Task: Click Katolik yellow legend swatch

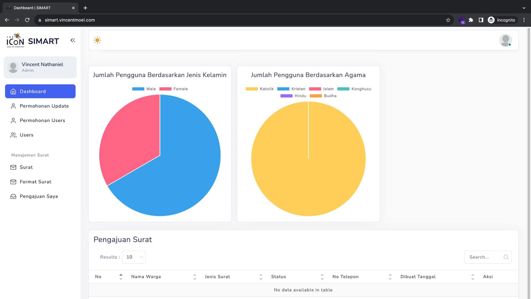Action: [252, 89]
